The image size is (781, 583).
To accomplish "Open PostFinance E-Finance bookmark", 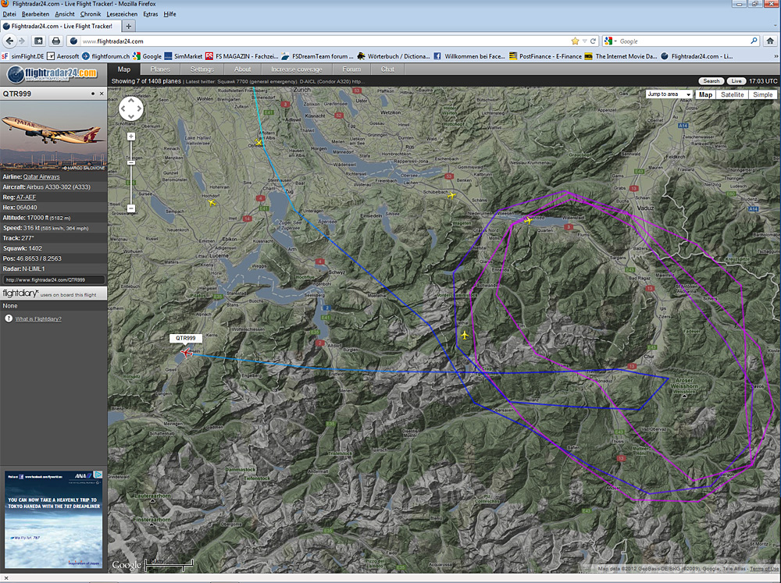I will pos(545,56).
